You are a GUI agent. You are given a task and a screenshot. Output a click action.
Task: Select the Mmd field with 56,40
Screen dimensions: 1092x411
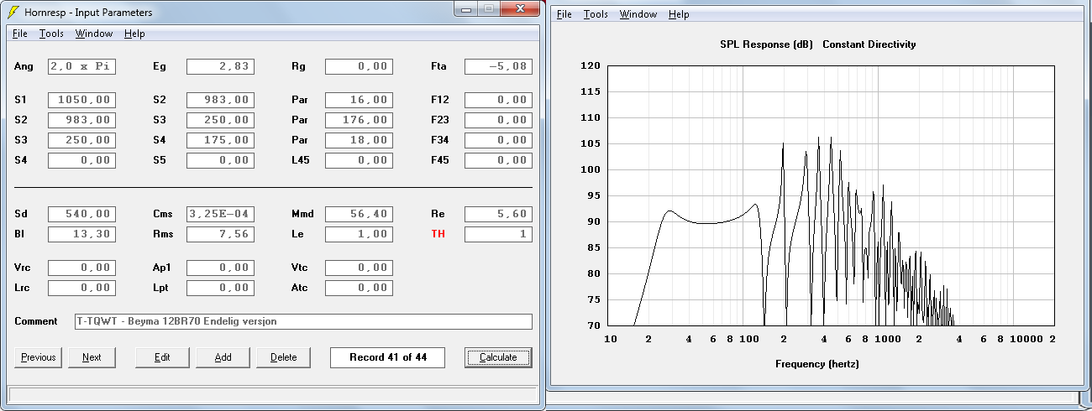359,214
